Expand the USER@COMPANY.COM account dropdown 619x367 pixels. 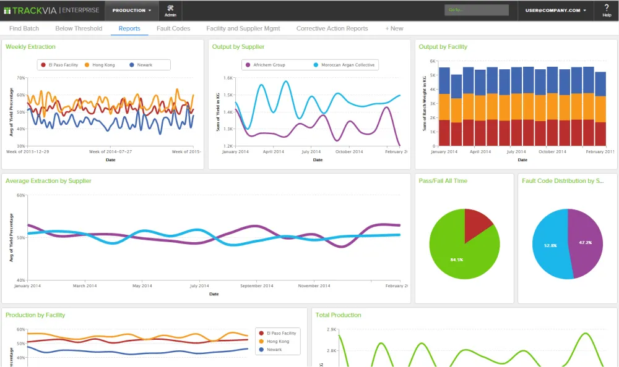(555, 10)
